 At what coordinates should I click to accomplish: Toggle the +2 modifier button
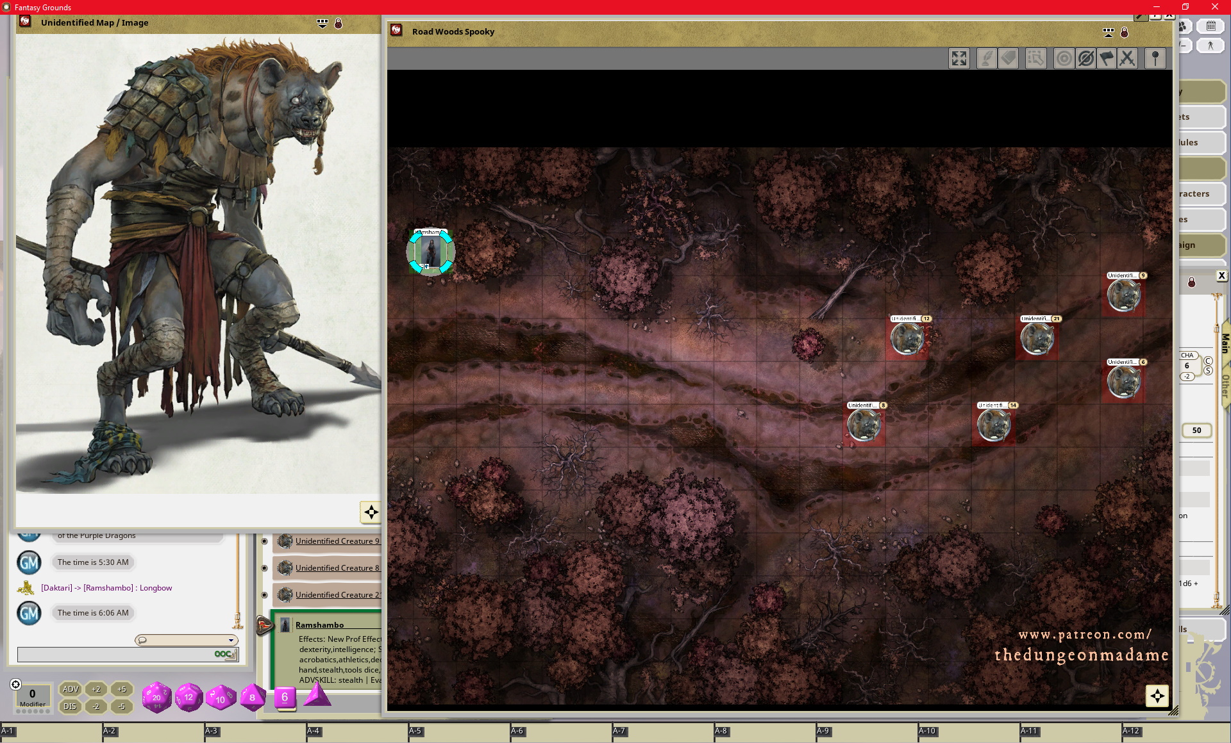click(96, 689)
